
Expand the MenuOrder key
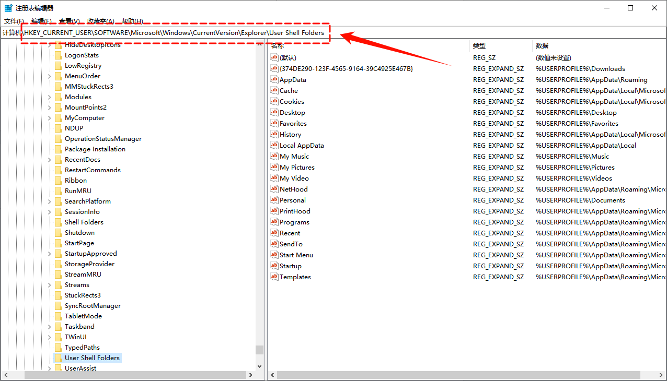[50, 76]
